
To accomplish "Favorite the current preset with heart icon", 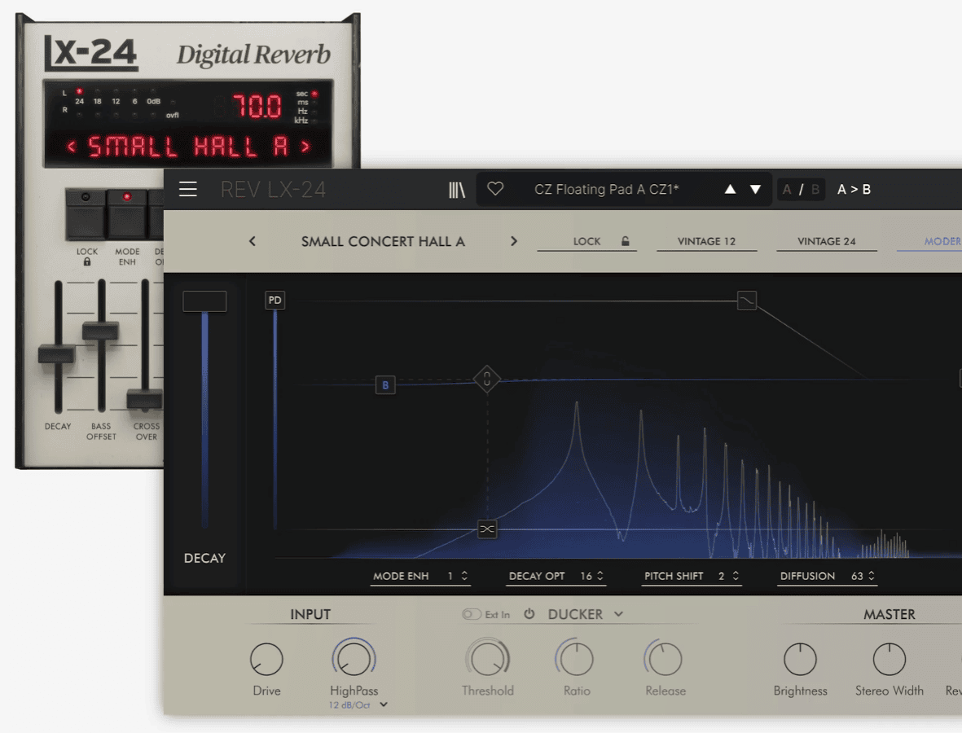I will click(x=495, y=189).
